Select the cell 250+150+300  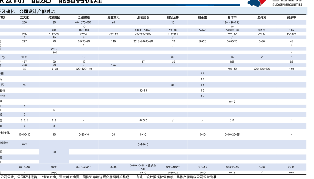coord(143,34)
